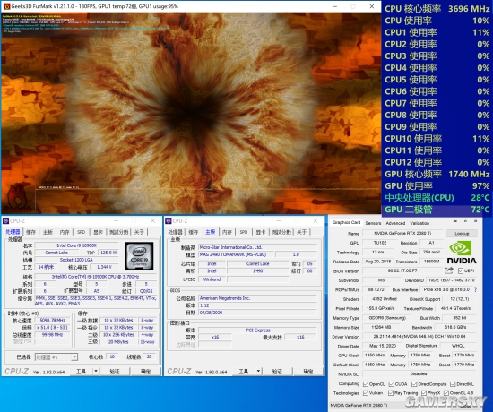Viewport: 493px width, 412px height.
Task: Open the GPU-Z hamburger menu icon
Action: click(x=476, y=221)
